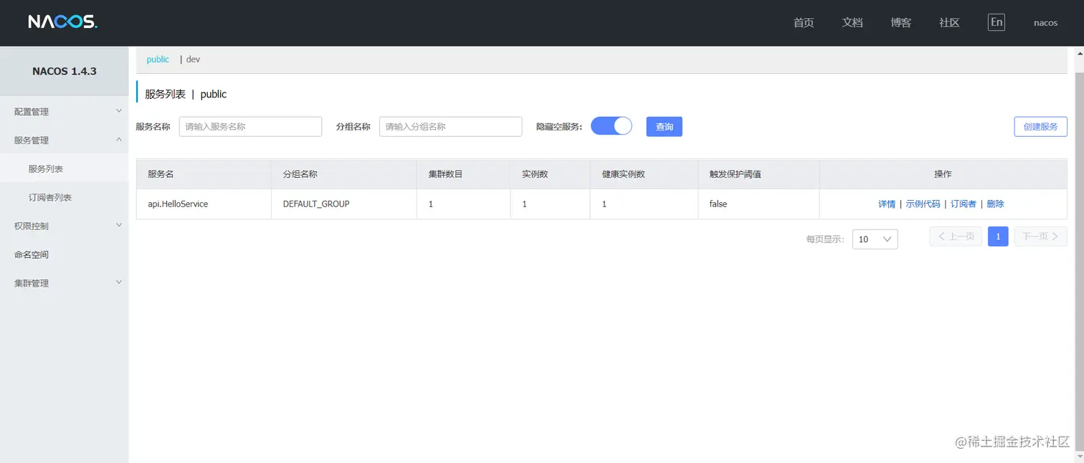Open the 每页显示 page size dropdown
Screen dimensions: 1084x463
tap(875, 239)
